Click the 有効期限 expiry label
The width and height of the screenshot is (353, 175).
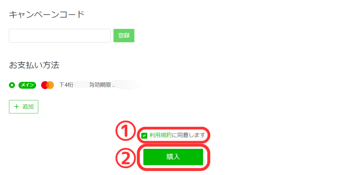click(x=101, y=85)
